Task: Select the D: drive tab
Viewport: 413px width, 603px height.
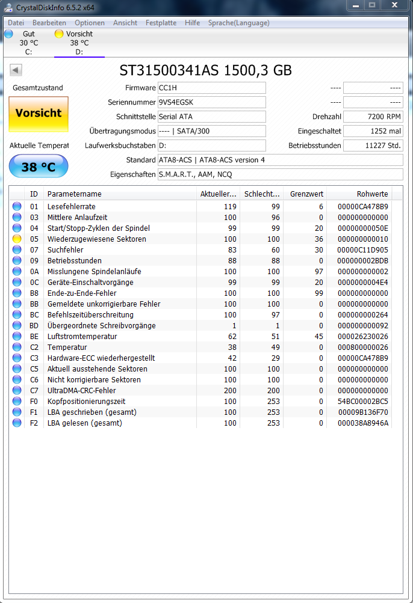Action: pos(79,43)
